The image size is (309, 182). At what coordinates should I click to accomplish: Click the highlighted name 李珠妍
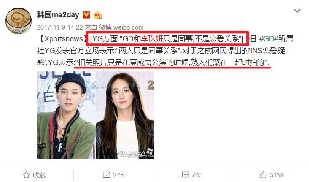[x=152, y=39]
